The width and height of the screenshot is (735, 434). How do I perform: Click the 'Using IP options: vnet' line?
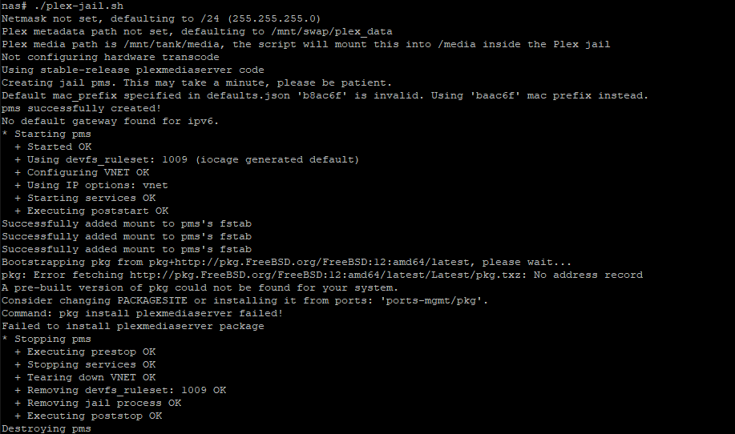pyautogui.click(x=91, y=185)
